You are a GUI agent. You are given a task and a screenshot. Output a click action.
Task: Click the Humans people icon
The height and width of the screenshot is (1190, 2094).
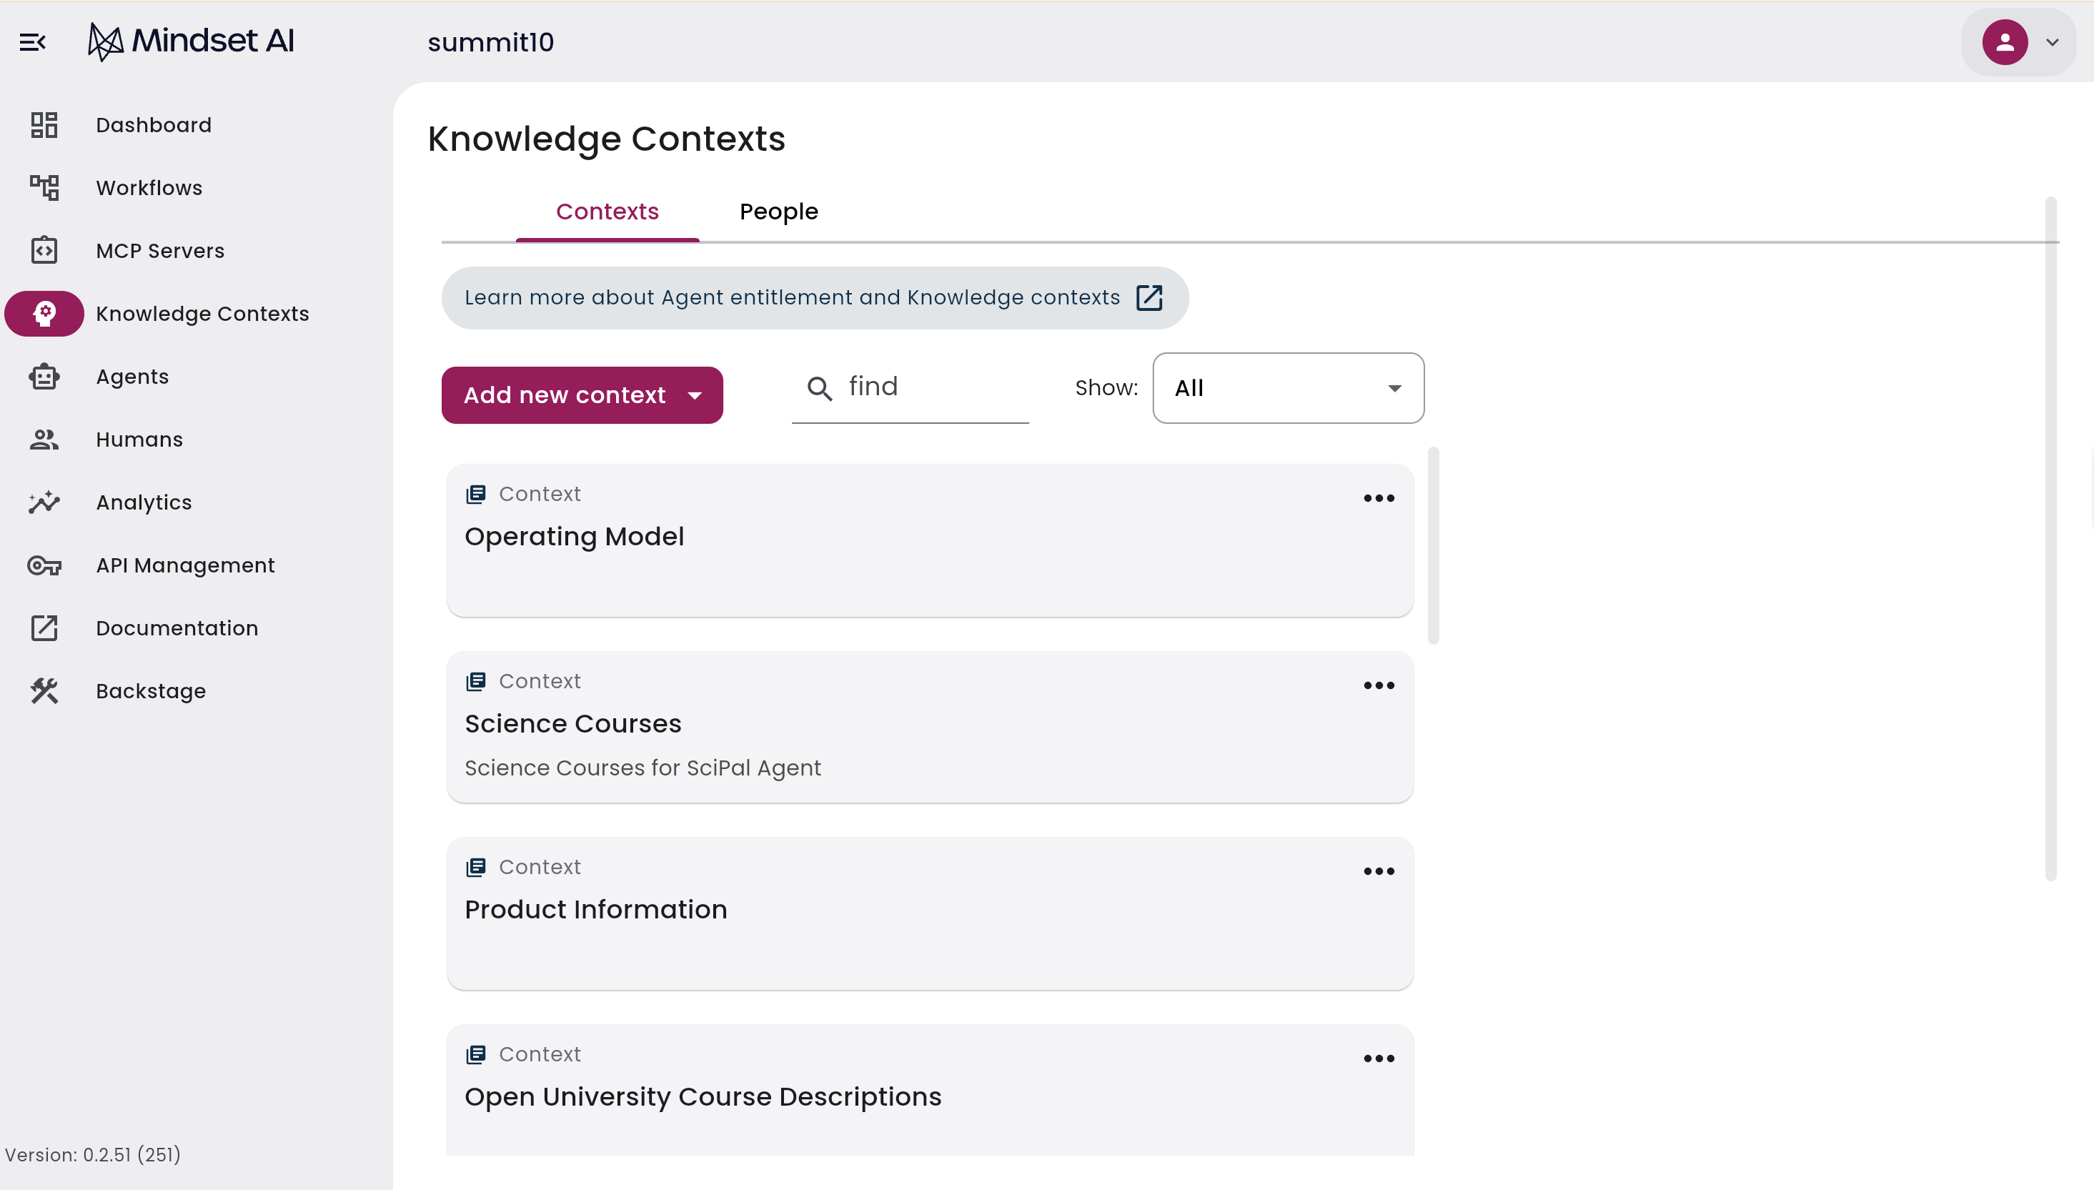coord(44,440)
